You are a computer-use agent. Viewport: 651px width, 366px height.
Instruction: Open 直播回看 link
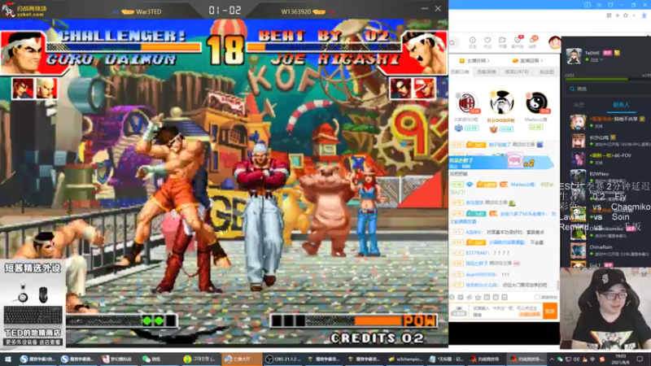pyautogui.click(x=527, y=60)
